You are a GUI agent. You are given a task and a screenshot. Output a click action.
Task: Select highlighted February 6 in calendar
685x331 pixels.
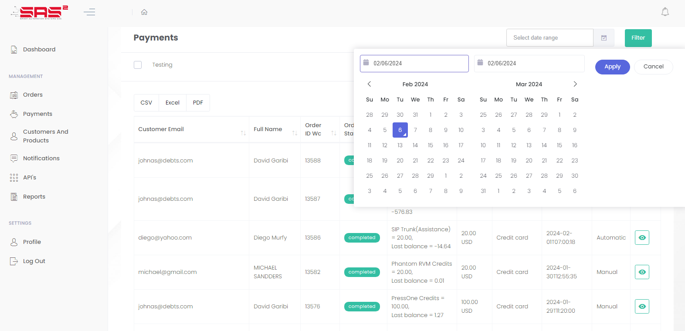click(x=400, y=130)
